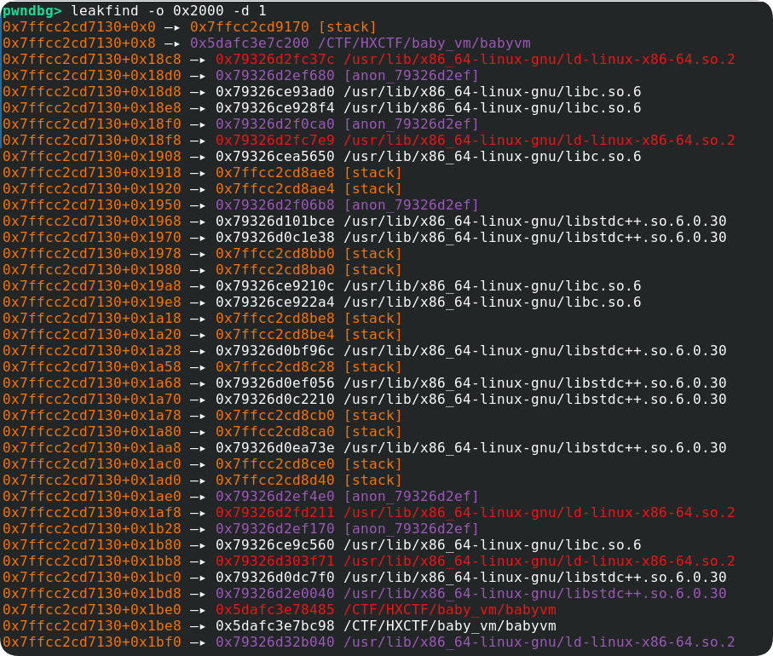Click offset 0x7ffcc2cd7130+0x1950
This screenshot has height=656, width=773.
[92, 204]
